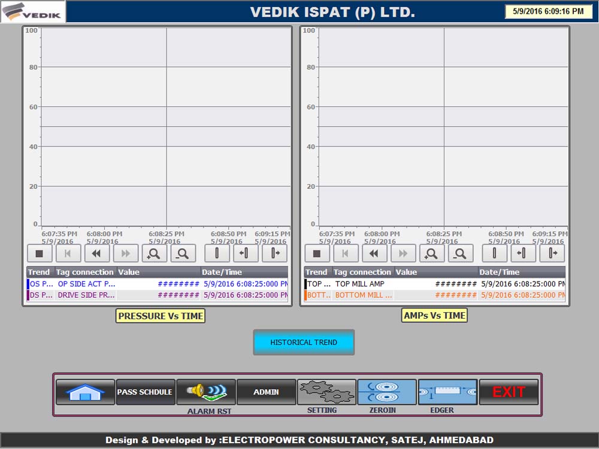The height and width of the screenshot is (449, 599).
Task: Move pressure trend ruler right
Action: click(274, 253)
